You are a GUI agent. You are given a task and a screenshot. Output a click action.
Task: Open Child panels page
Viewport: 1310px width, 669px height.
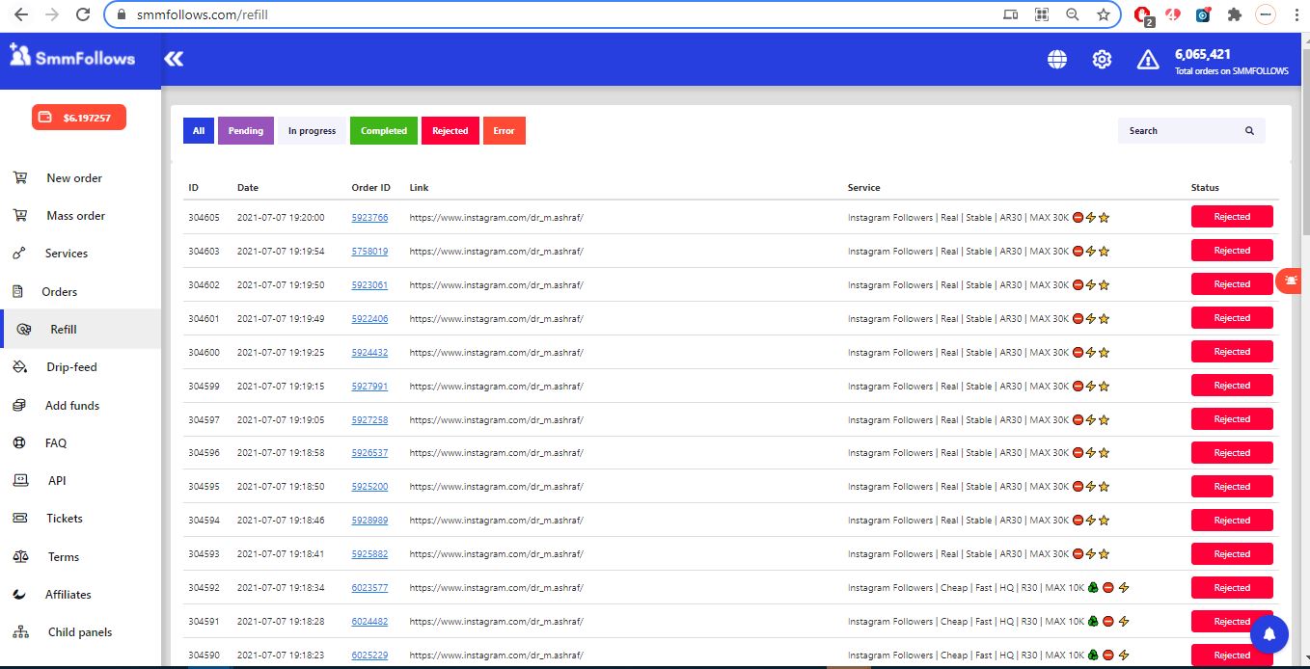80,632
